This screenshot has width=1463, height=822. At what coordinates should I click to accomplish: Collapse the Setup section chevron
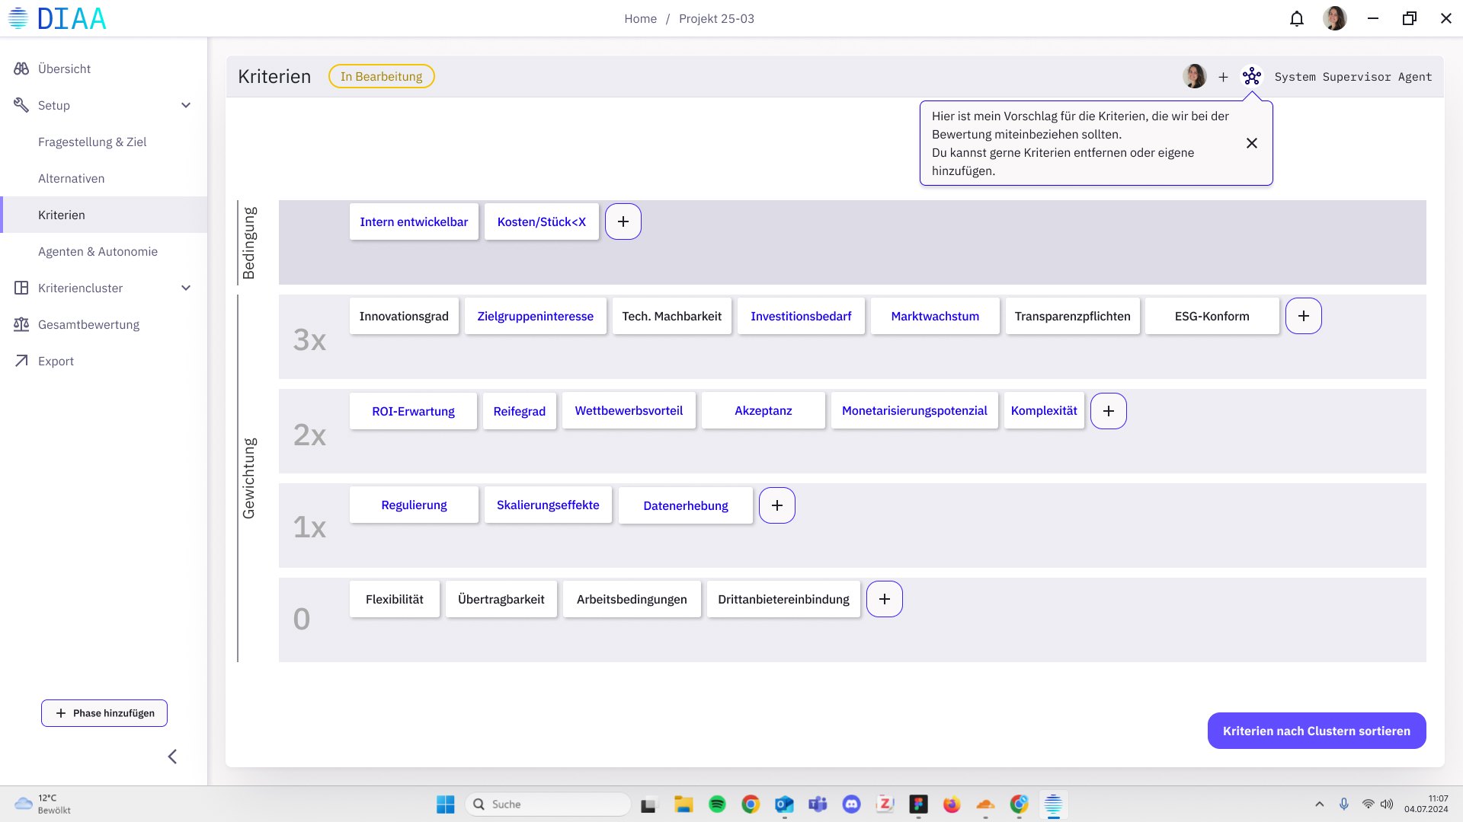tap(186, 105)
